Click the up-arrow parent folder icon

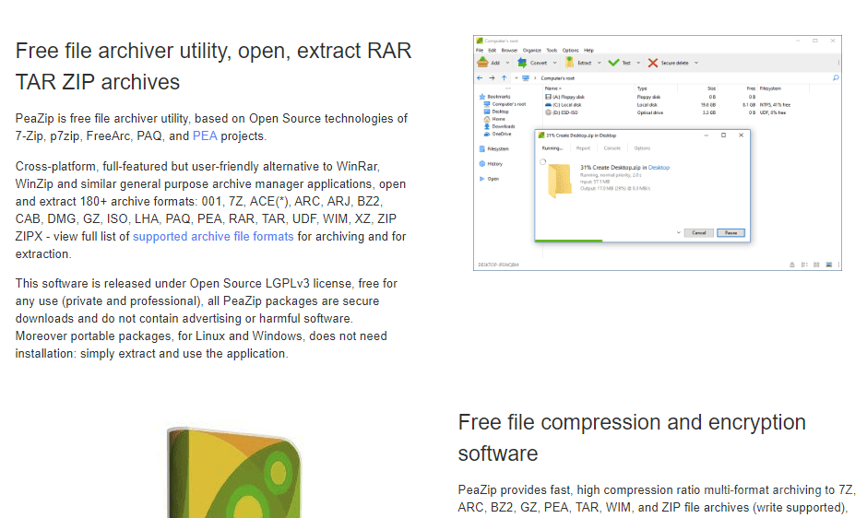pos(504,78)
